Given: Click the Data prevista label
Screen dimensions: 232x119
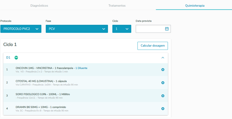Looking at the screenshot, I should pyautogui.click(x=144, y=21).
